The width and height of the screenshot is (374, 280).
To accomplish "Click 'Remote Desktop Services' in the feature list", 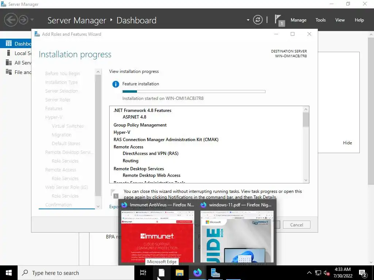I will pyautogui.click(x=139, y=169).
